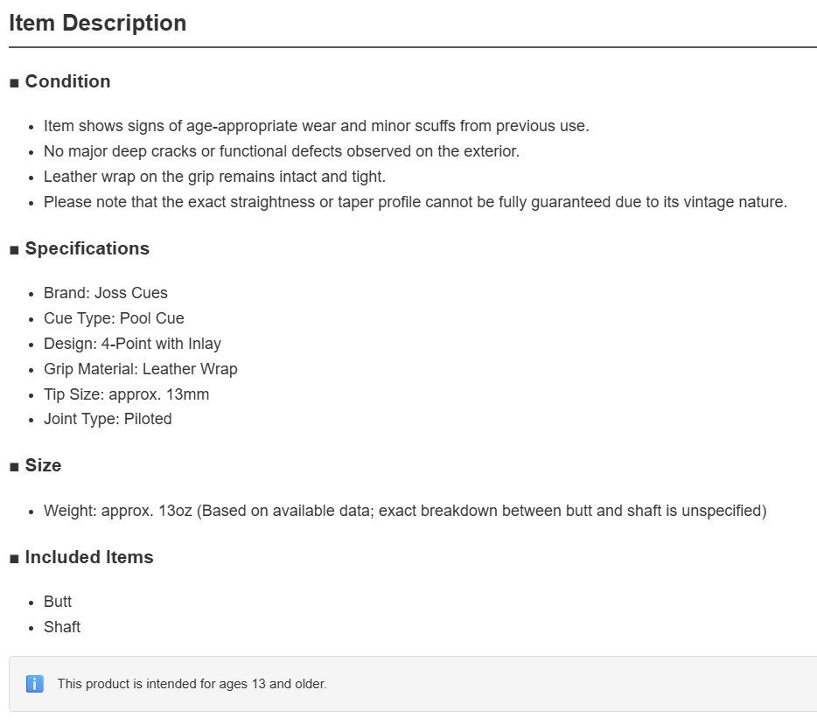Click the ages 13 and older notice
This screenshot has width=817, height=725.
tap(192, 684)
